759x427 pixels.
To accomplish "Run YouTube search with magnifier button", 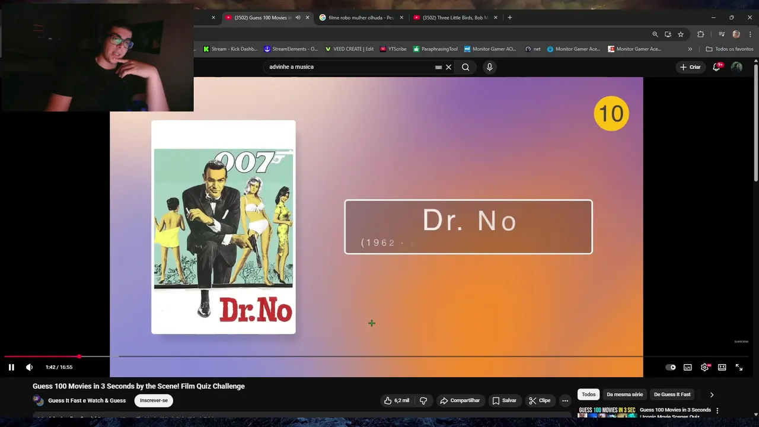I will pos(465,67).
